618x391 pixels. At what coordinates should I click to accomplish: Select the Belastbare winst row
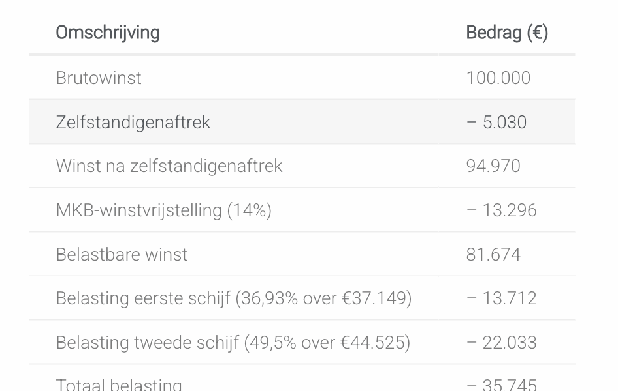pos(302,254)
